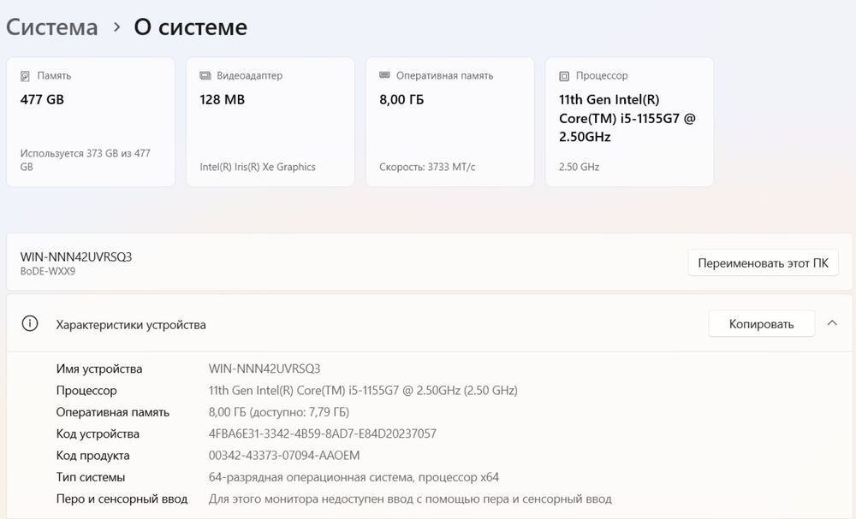
Task: Click the 8,00 ГБ value on RAM card
Action: (x=401, y=100)
